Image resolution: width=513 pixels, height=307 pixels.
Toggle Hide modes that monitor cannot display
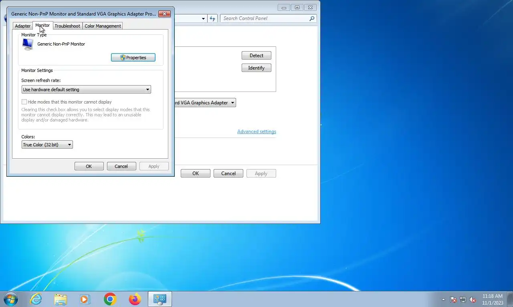[x=24, y=102]
